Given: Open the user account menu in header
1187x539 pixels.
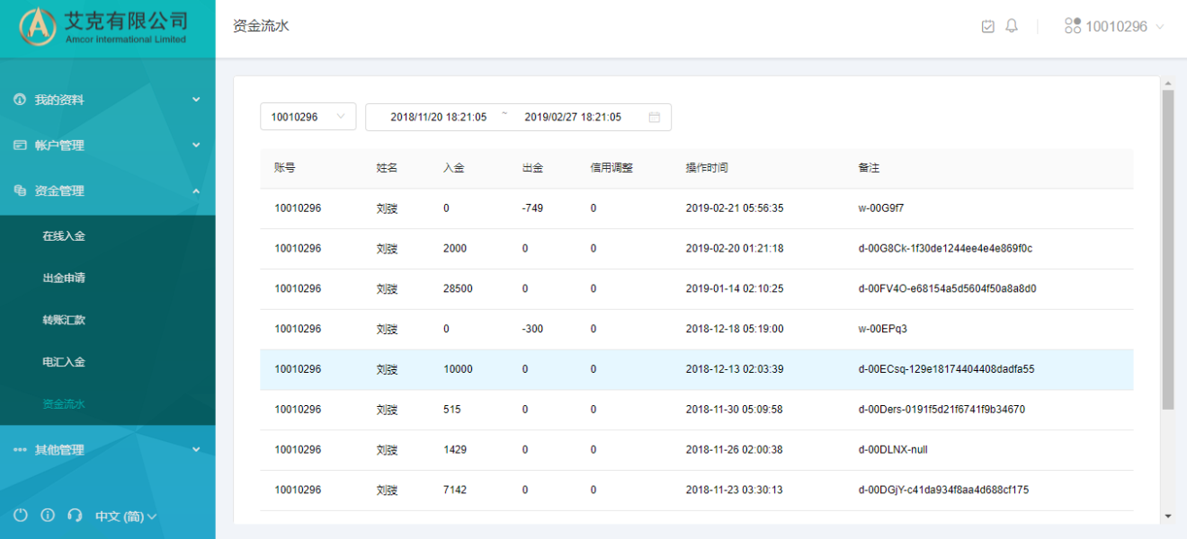Looking at the screenshot, I should coord(1115,26).
